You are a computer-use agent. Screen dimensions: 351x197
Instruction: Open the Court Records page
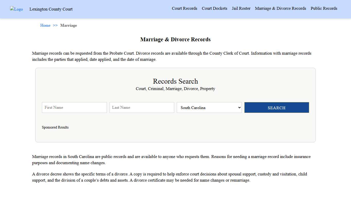click(184, 8)
